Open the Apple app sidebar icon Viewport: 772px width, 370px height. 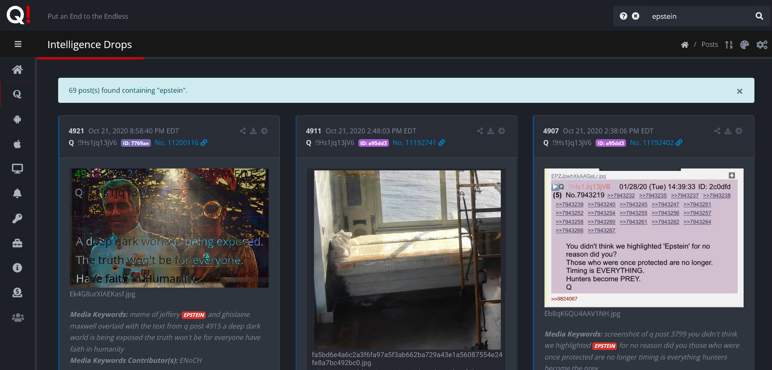point(18,144)
